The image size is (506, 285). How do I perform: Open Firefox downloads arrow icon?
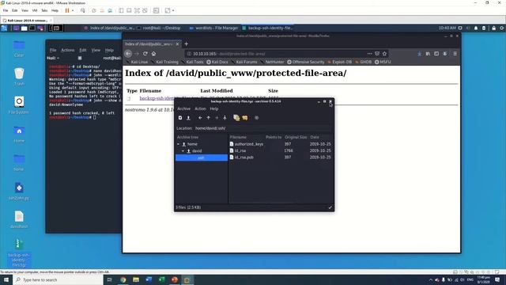click(x=419, y=54)
